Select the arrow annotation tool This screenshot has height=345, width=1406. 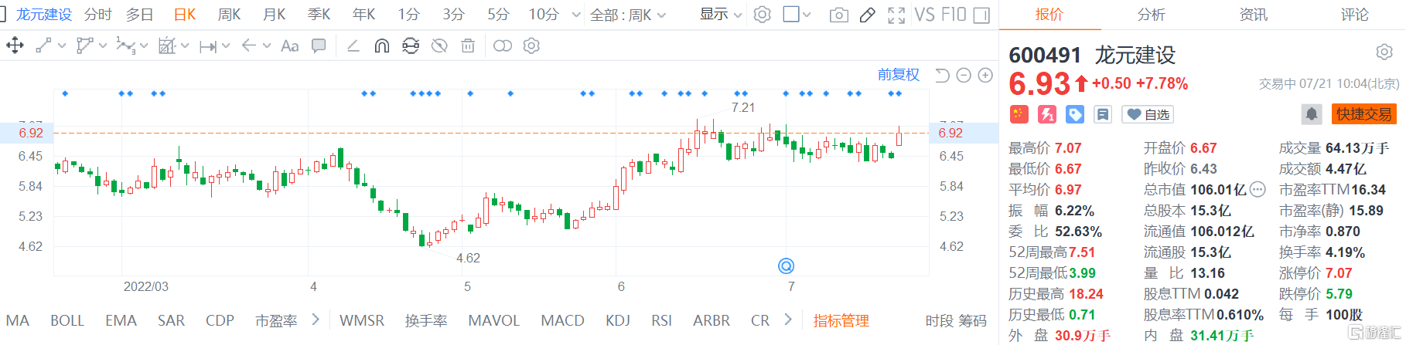(x=249, y=46)
